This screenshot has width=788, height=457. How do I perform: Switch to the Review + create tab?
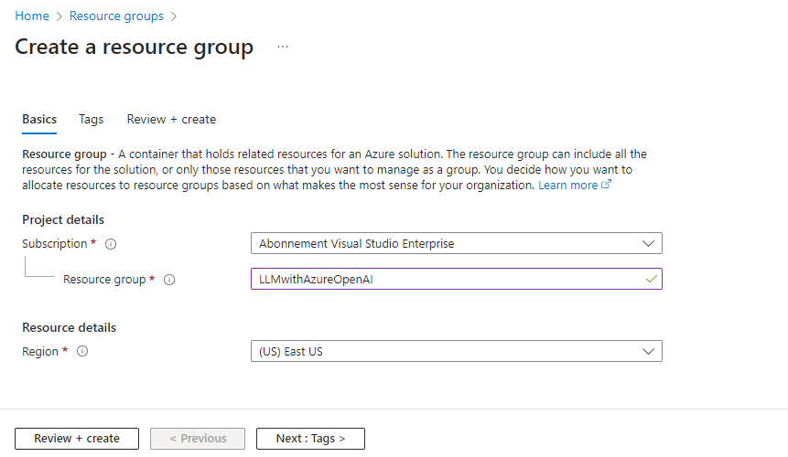click(171, 120)
